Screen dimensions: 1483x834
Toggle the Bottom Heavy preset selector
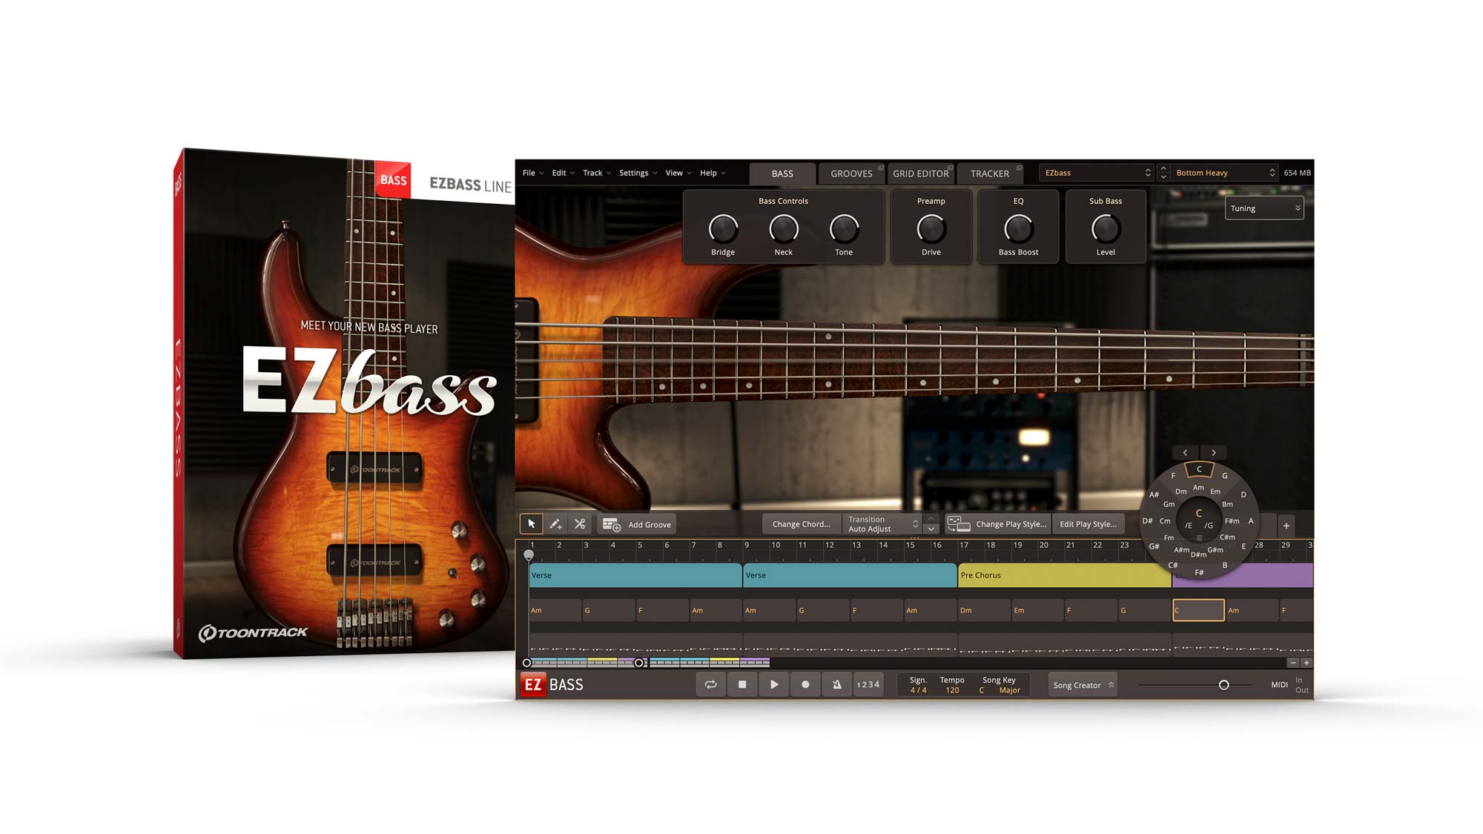tap(1222, 172)
